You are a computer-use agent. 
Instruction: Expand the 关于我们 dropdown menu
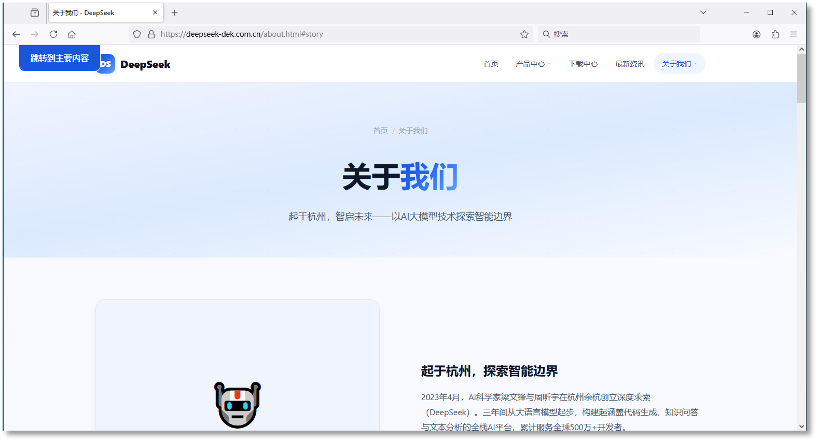point(679,64)
